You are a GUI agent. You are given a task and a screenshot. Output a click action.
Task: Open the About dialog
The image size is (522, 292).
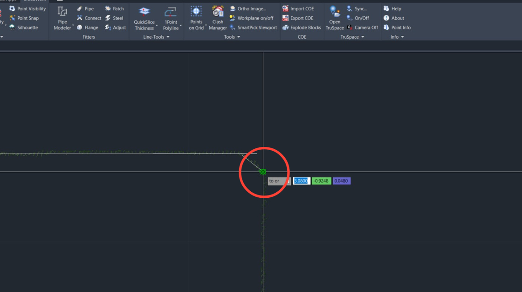point(393,18)
